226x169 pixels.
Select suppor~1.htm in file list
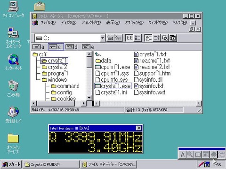(153, 73)
